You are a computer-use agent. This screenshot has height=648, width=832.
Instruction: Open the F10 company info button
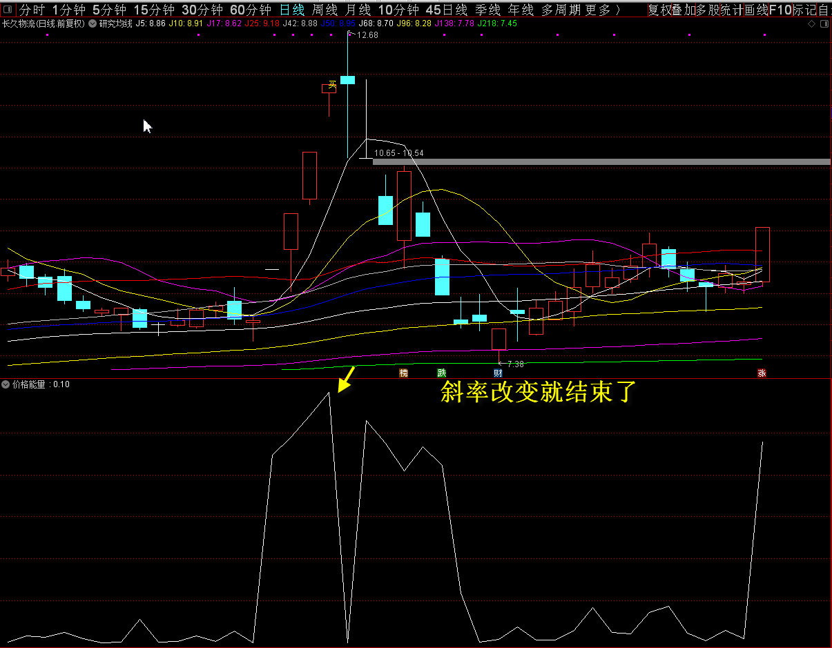(780, 10)
